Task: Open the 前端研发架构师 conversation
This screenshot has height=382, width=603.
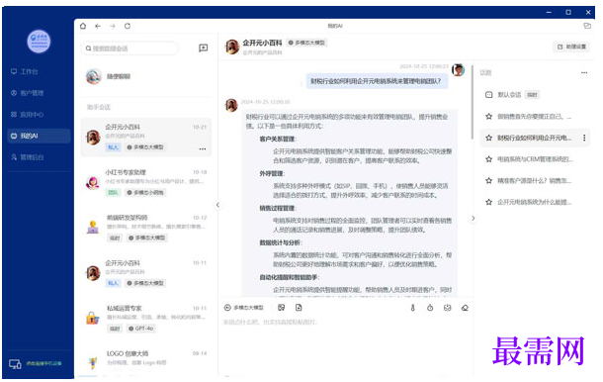Action: [x=146, y=228]
